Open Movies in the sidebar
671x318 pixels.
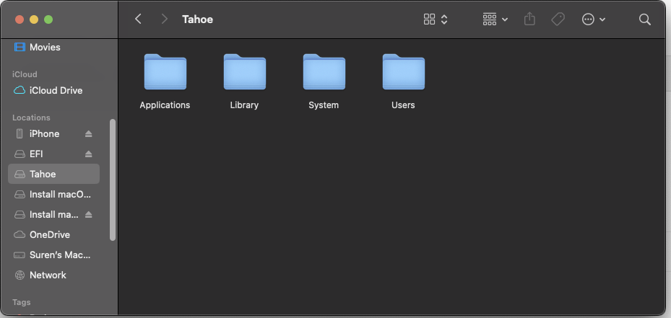pos(54,47)
